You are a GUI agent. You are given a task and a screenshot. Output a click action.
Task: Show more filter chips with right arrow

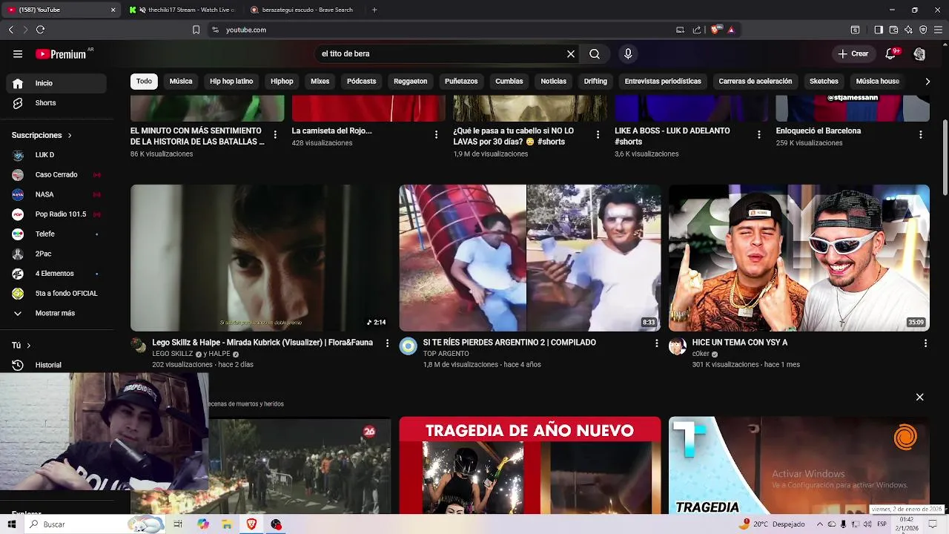pos(927,82)
